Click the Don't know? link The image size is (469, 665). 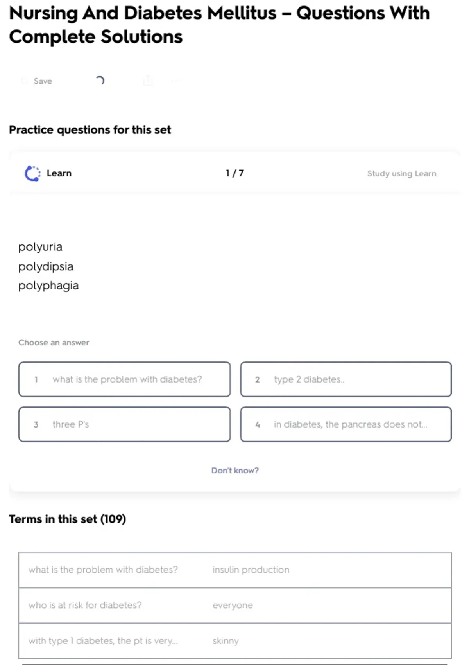(x=235, y=470)
